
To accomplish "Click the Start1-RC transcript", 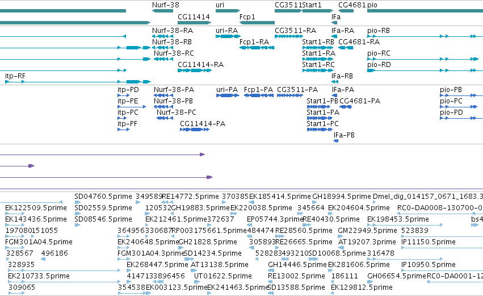I will (x=318, y=70).
